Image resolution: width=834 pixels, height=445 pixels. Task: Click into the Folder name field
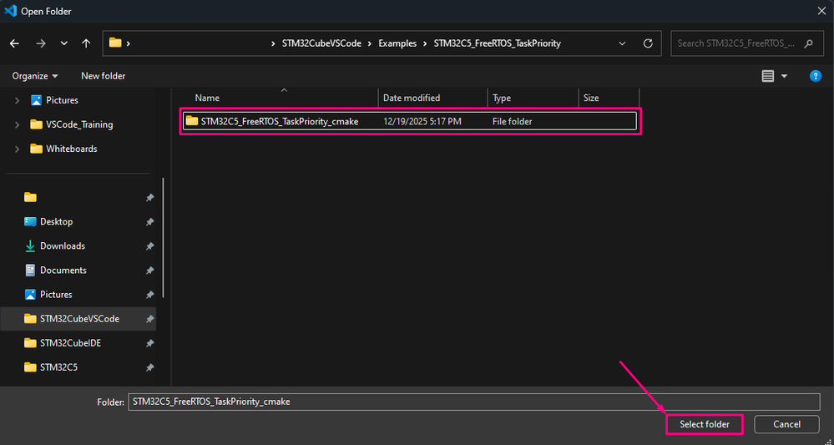point(474,402)
